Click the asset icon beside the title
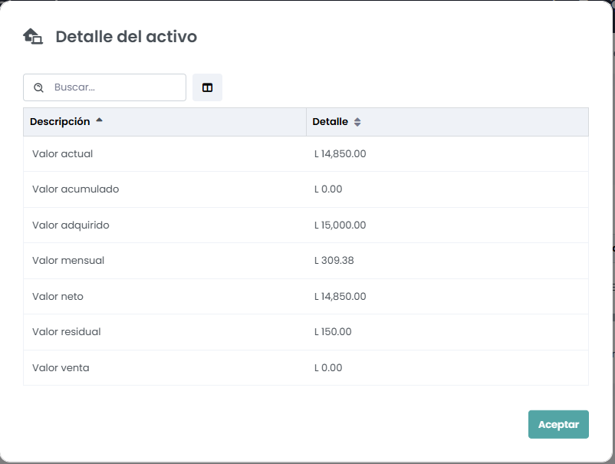Viewport: 615px width, 464px height. click(33, 36)
